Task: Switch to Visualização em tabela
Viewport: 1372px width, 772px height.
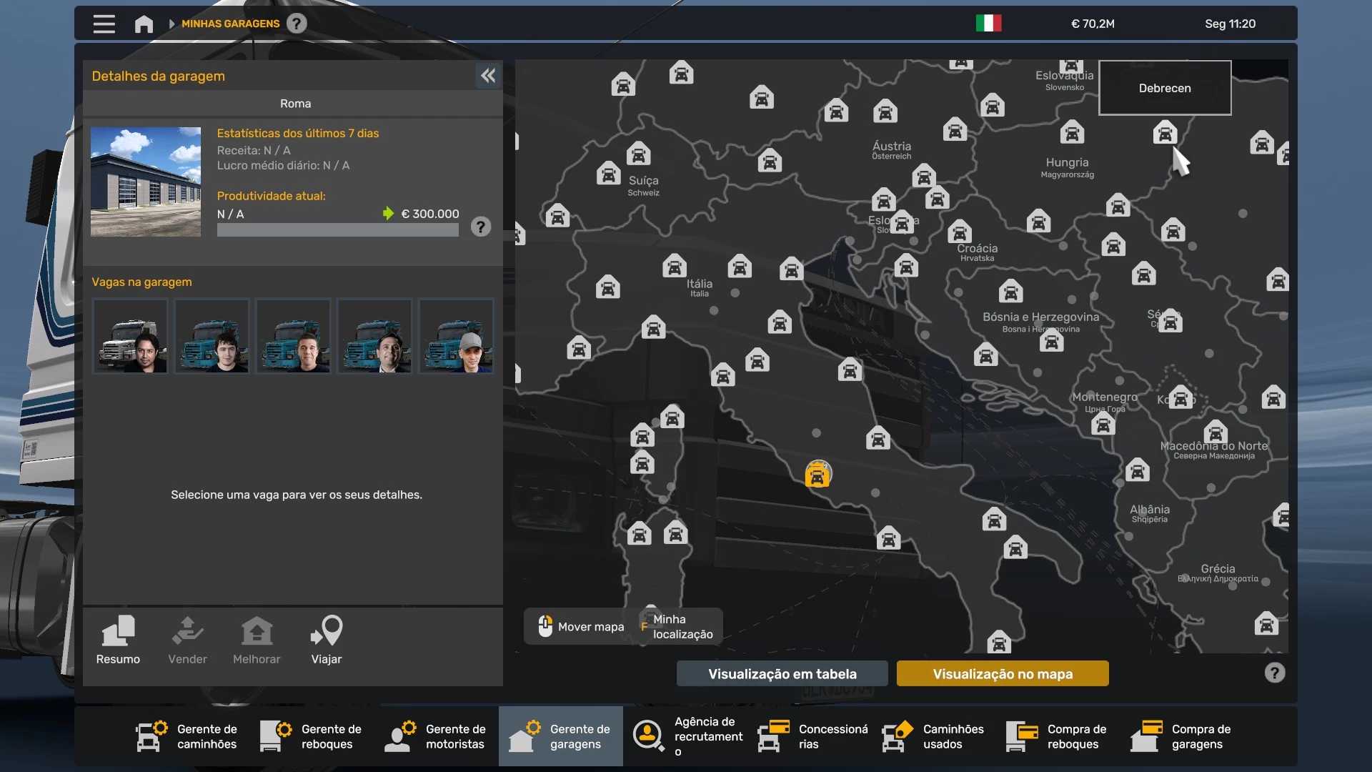Action: [x=782, y=673]
